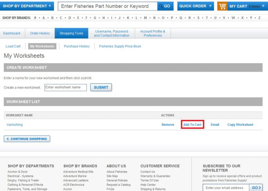268x191 pixels.
Task: Email the Varnishing worksheet
Action: 215,125
